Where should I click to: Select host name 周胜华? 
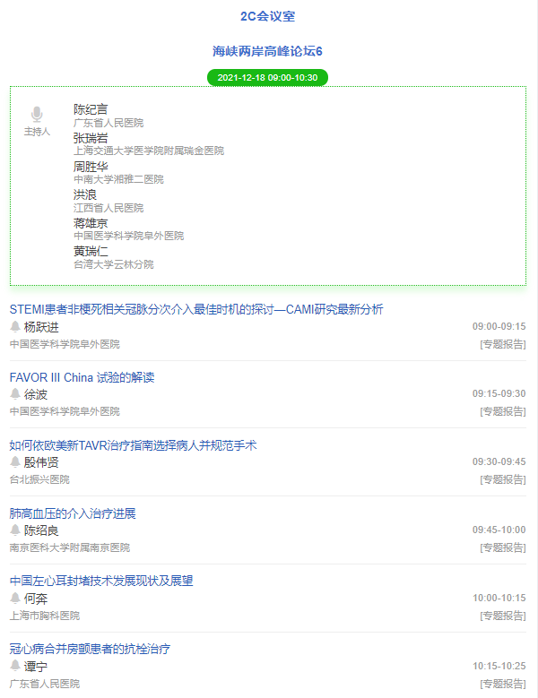[91, 167]
